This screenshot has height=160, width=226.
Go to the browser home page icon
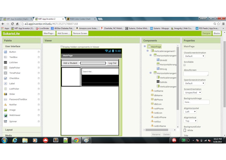click(17, 24)
